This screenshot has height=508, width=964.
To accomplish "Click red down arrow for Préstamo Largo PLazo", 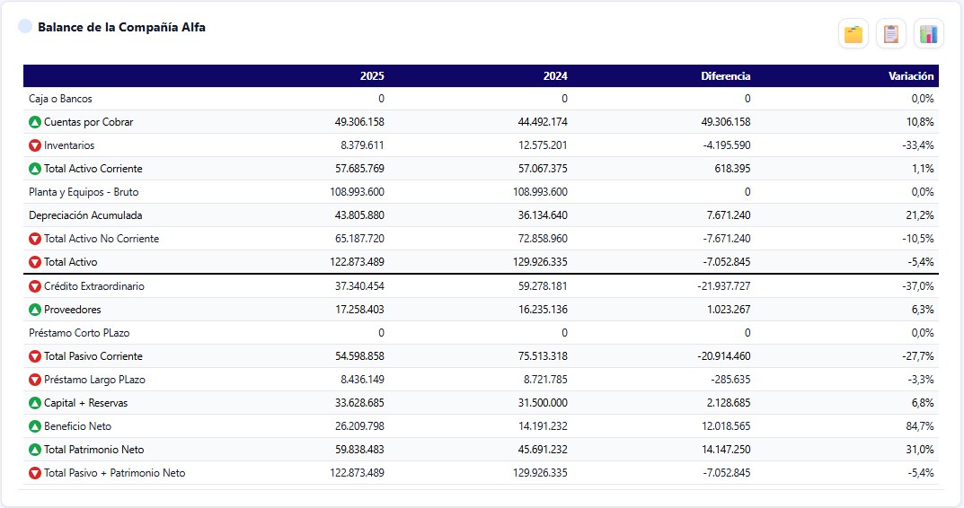I will coord(35,380).
